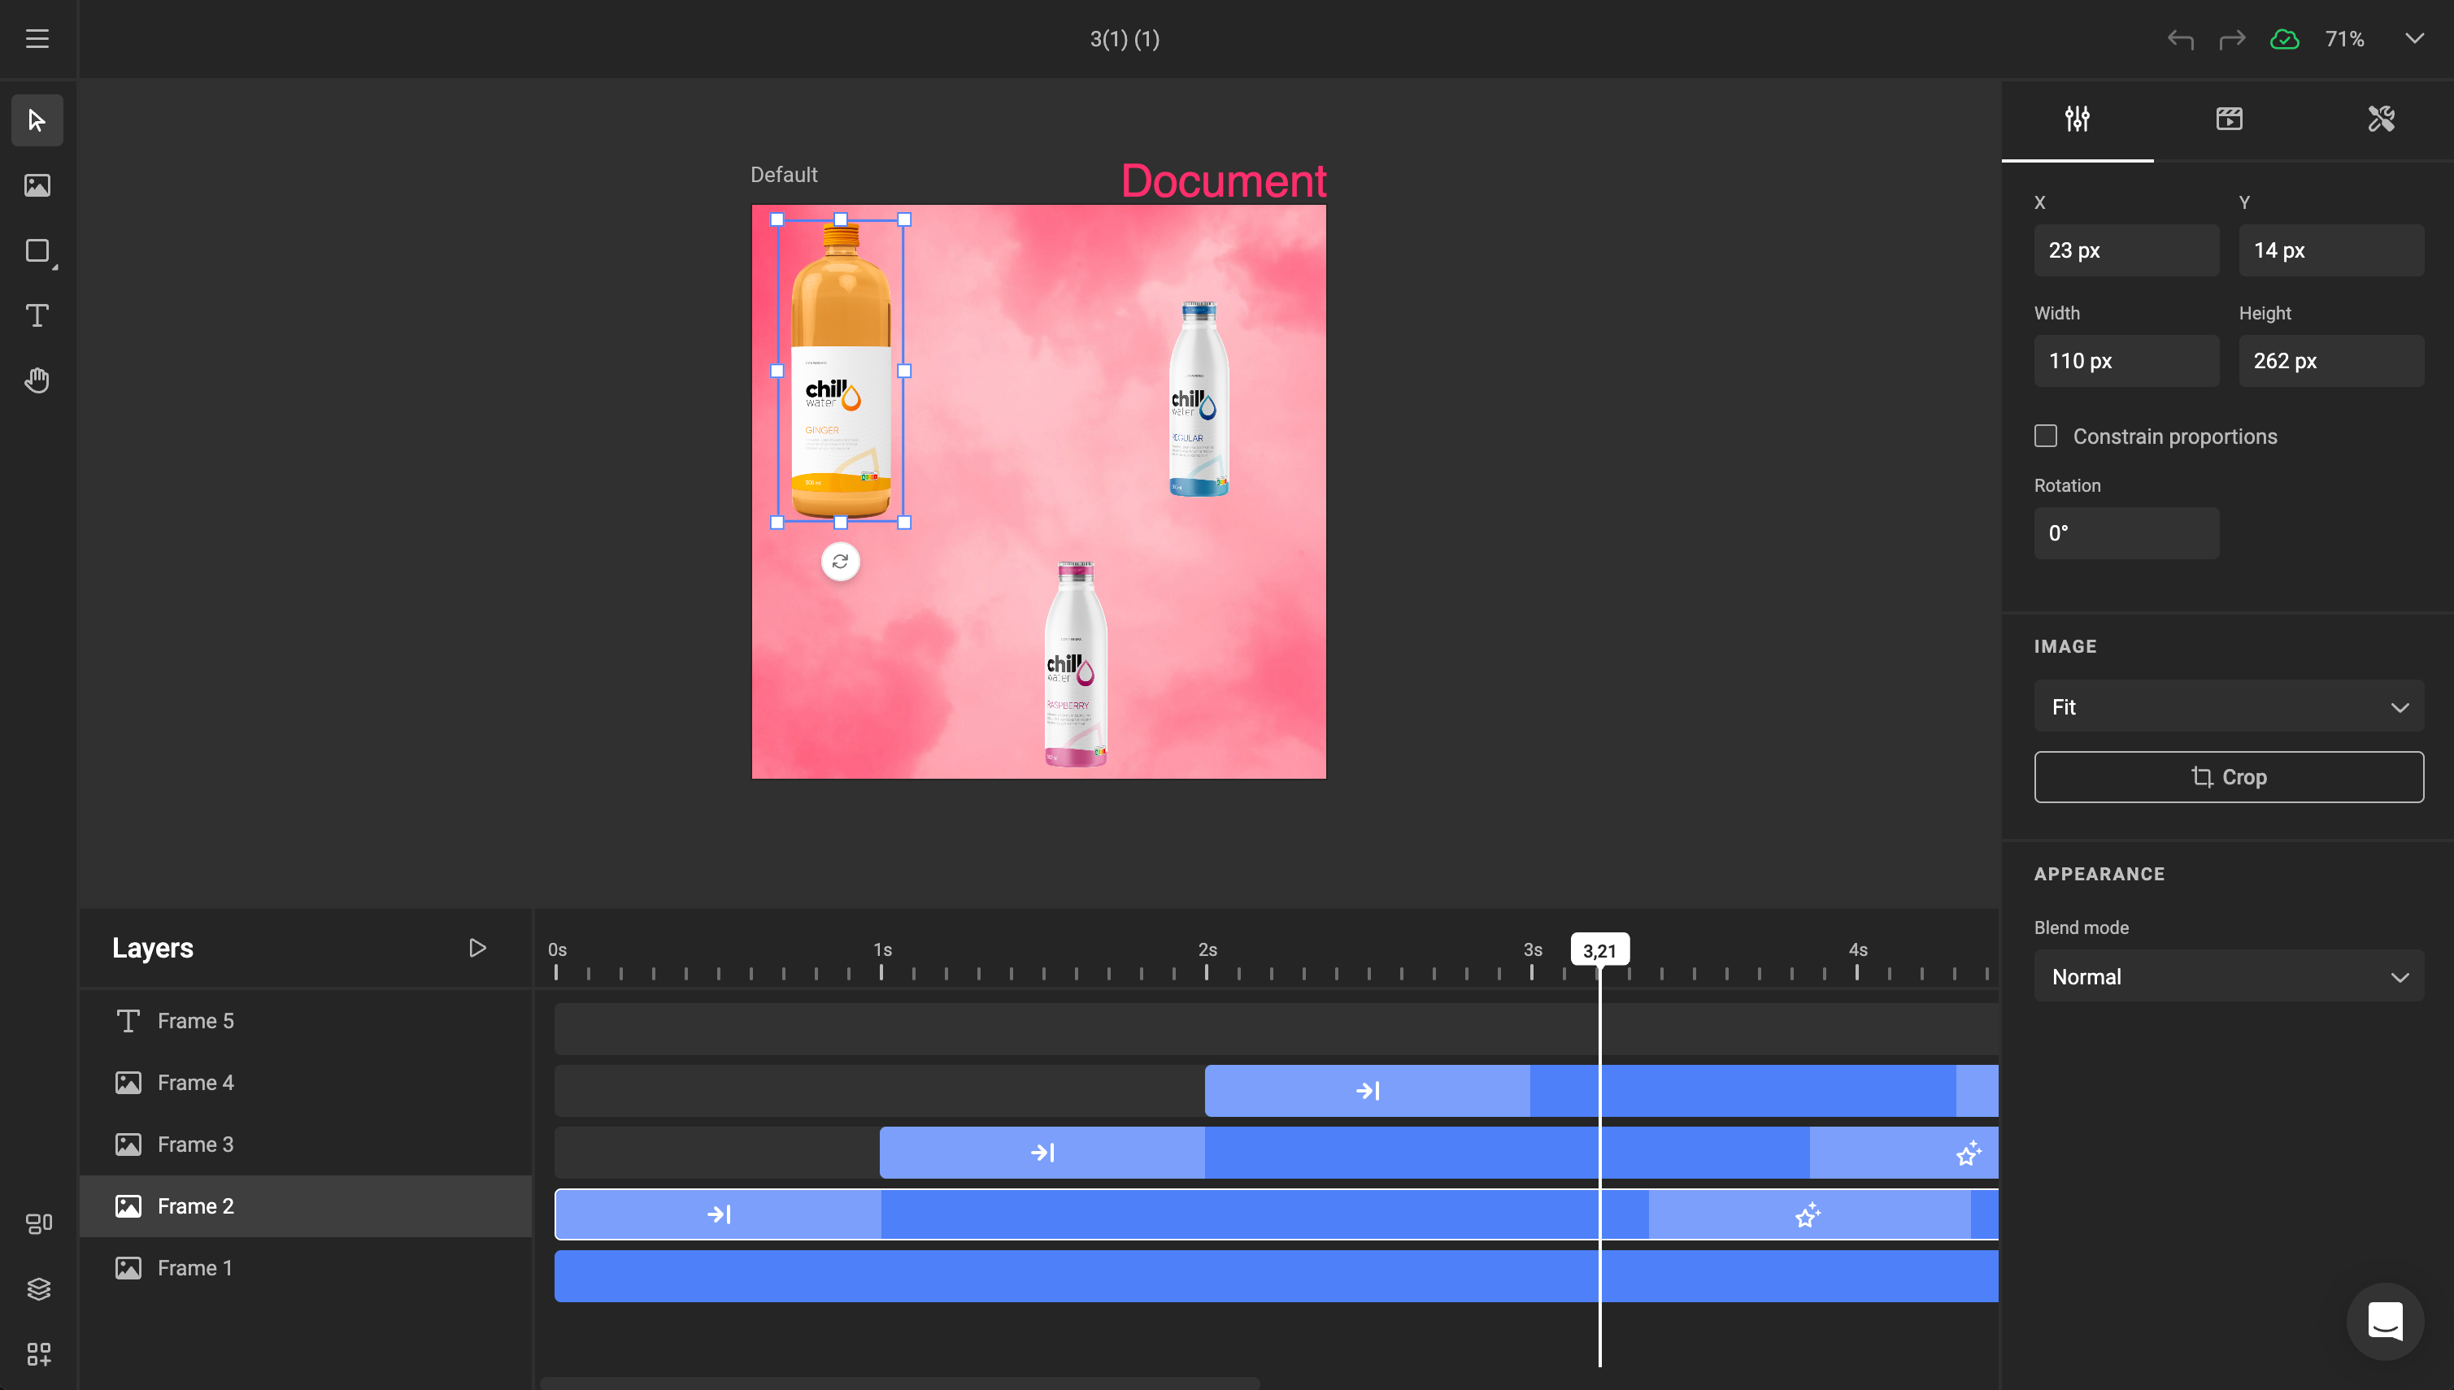This screenshot has width=2454, height=1390.
Task: Click Frame 4 layer in Layers
Action: pos(194,1082)
